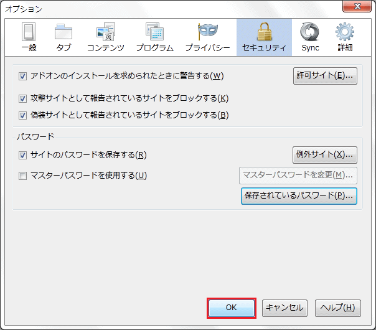The height and width of the screenshot is (330, 376).
Task: Open the Sync panel
Action: coord(310,37)
